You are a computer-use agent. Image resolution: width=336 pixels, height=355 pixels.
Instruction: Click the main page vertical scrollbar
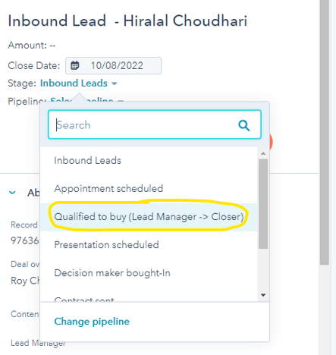coord(325,133)
